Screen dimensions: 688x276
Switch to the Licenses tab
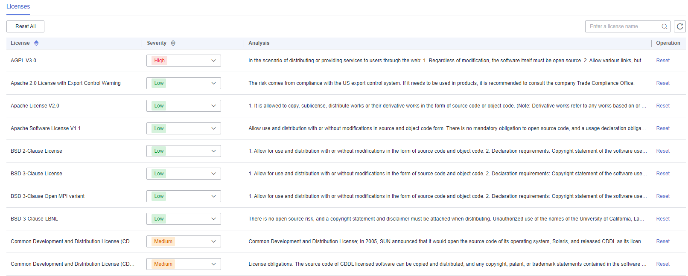click(18, 7)
